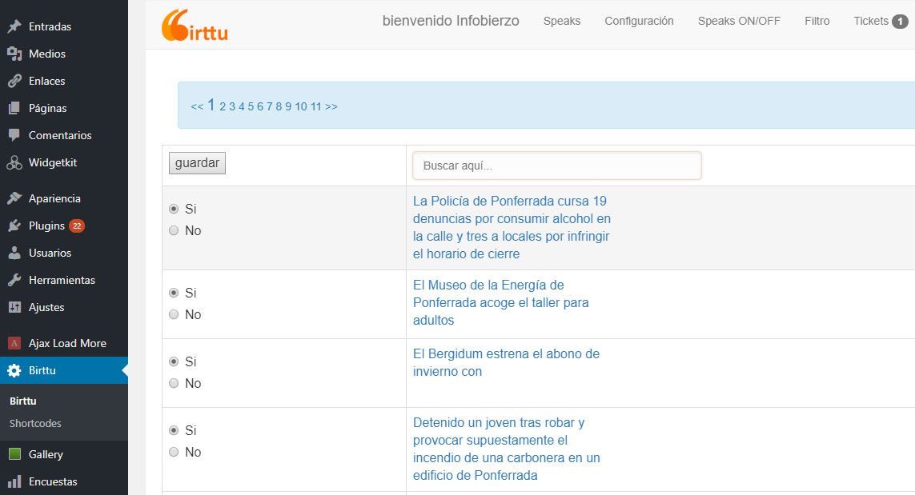Open the Birttu submenu entry
This screenshot has height=495, width=915.
coord(22,401)
